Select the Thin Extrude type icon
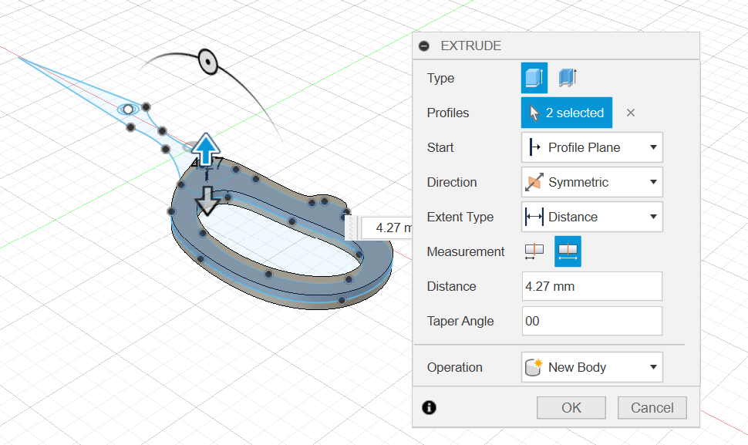This screenshot has height=445, width=748. 568,78
